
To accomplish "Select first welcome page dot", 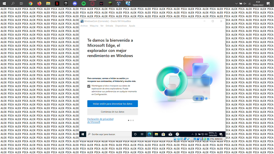I will pos(128,120).
